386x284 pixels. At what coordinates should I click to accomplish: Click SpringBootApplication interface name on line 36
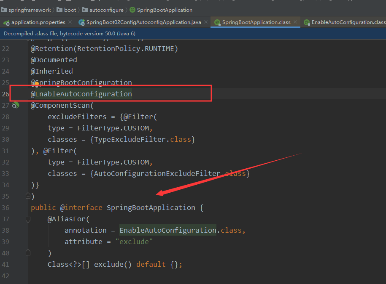(x=151, y=208)
